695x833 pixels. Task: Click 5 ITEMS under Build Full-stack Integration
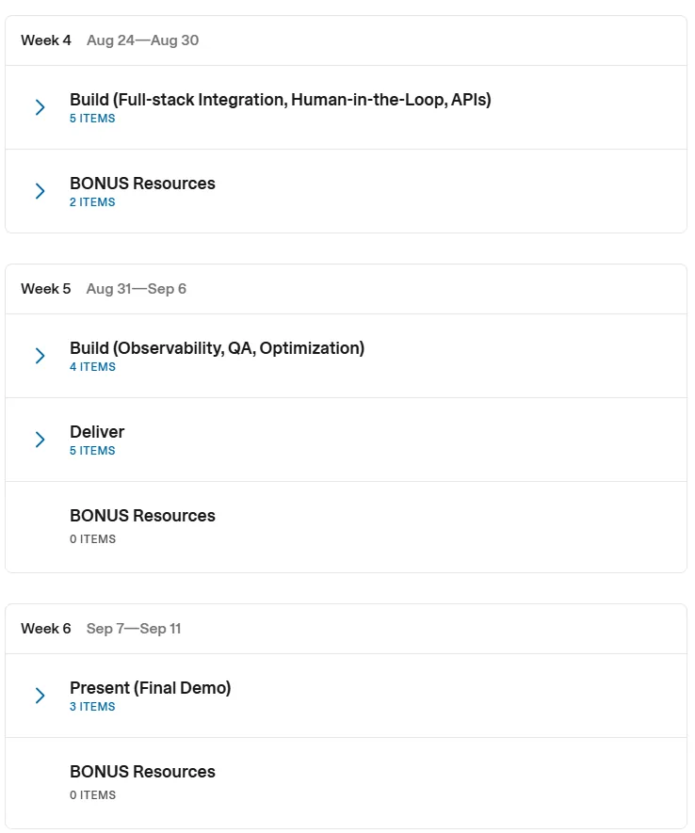[x=92, y=119]
